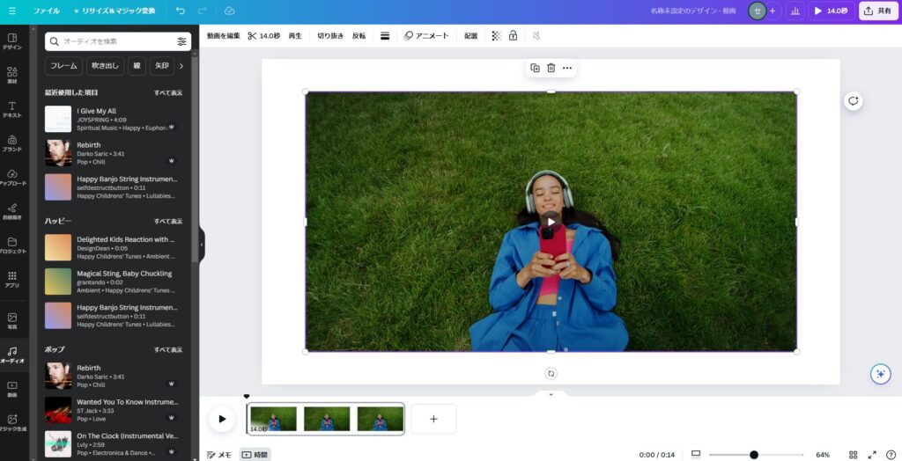Viewport: 902px width, 461px height.
Task: Open the three-dot more options menu
Action: [567, 68]
